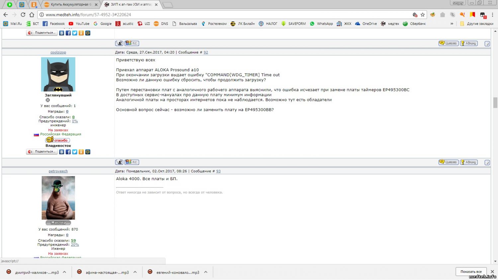
Task: Expand options for афина-настоящая mp3 download
Action: click(135, 272)
